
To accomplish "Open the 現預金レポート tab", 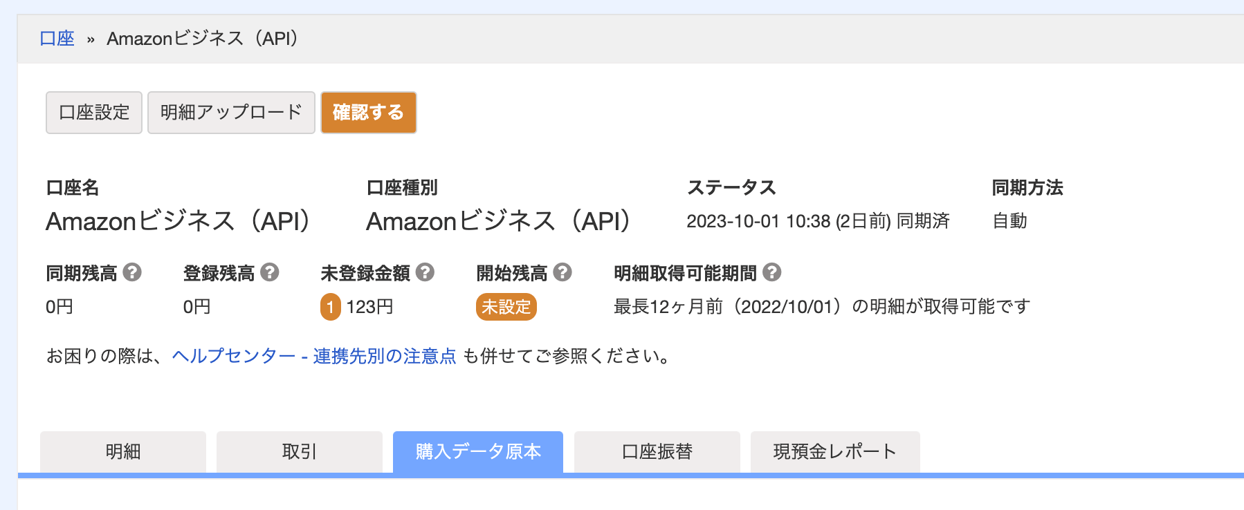I will tap(834, 451).
